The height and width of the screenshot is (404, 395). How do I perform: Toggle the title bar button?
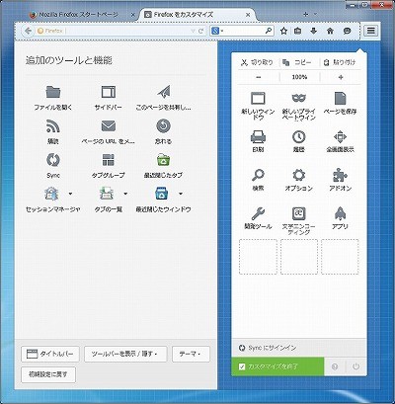(50, 354)
